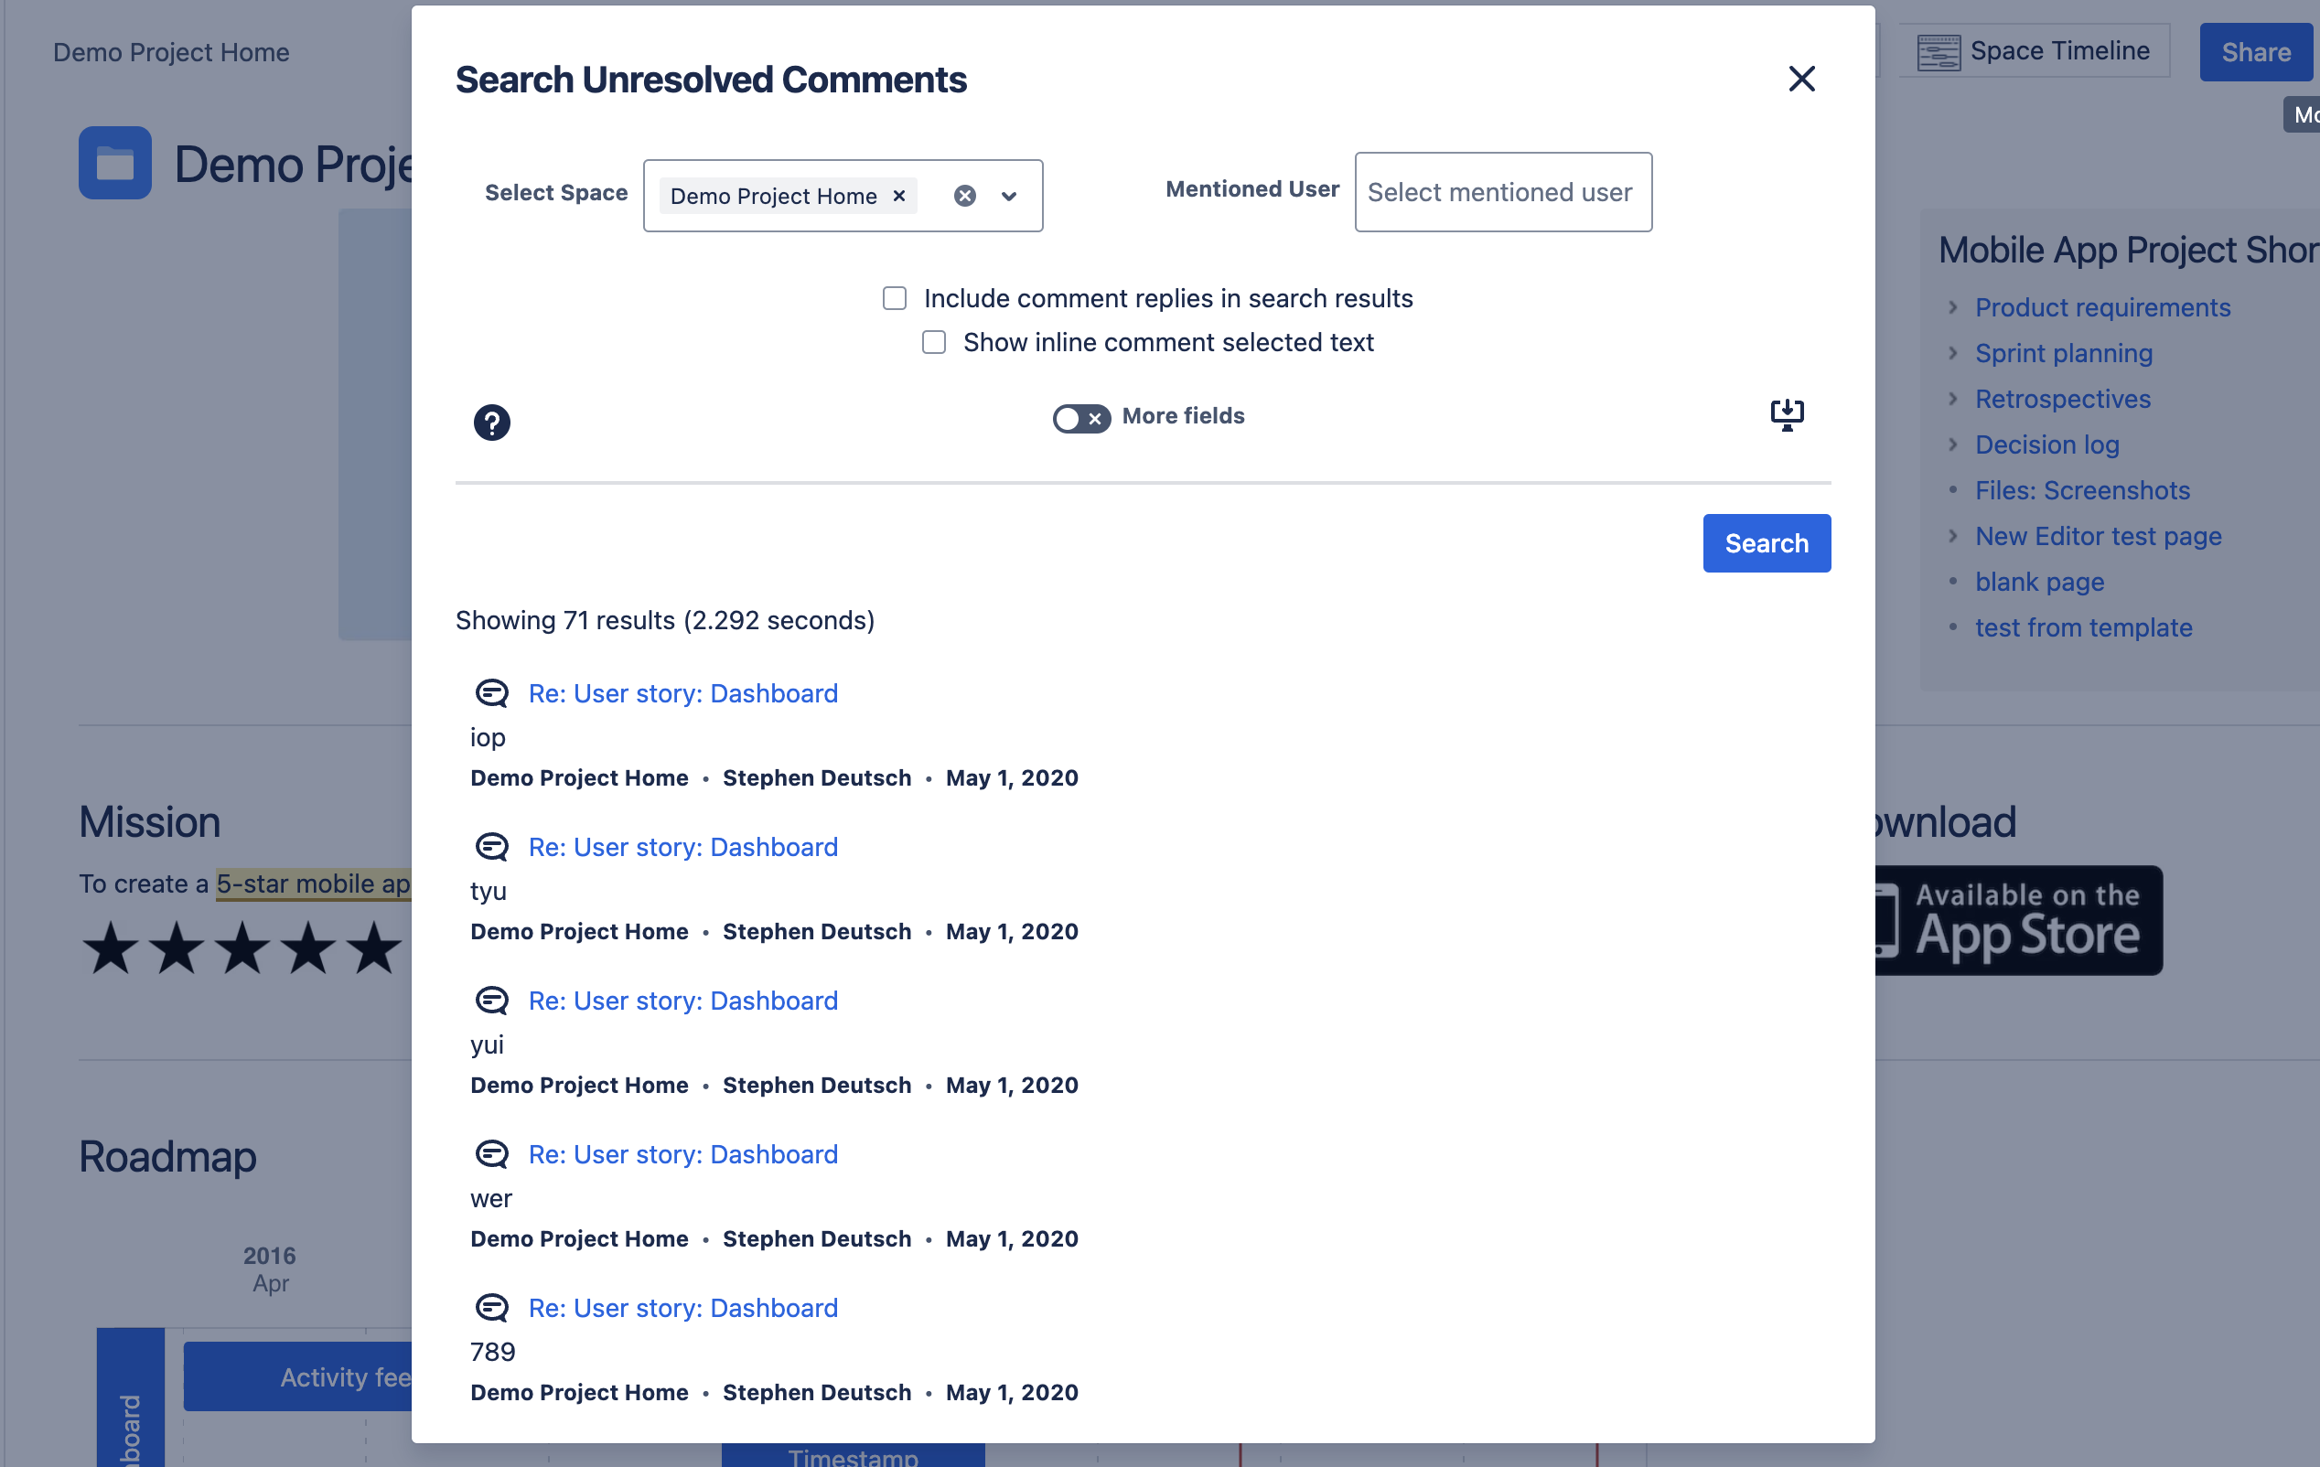Click comment icon beside the 'iop' result
Screen dimensions: 2320x1467
[491, 692]
